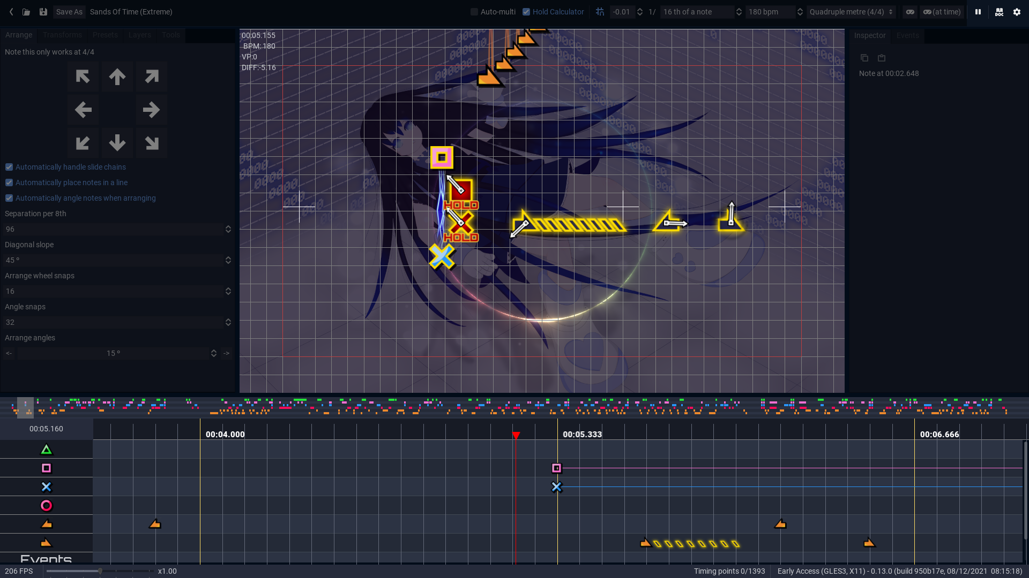The height and width of the screenshot is (578, 1029).
Task: Arrange notes toward lower-right arrow
Action: [x=152, y=143]
